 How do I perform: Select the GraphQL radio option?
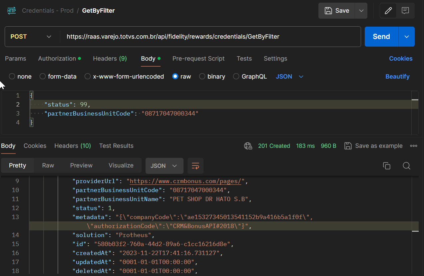click(x=236, y=77)
